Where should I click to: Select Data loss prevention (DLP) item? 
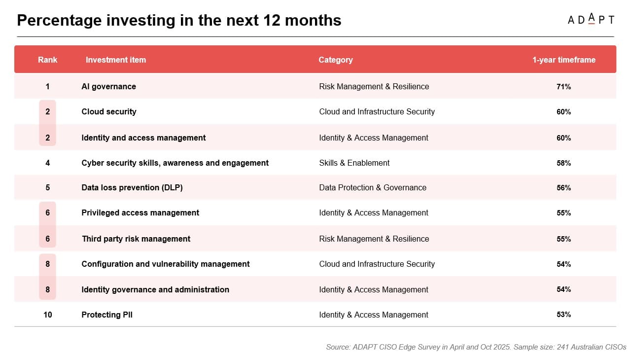[x=132, y=187]
